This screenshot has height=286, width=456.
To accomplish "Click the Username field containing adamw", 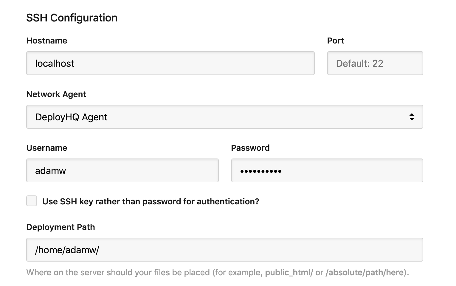I will pos(122,170).
